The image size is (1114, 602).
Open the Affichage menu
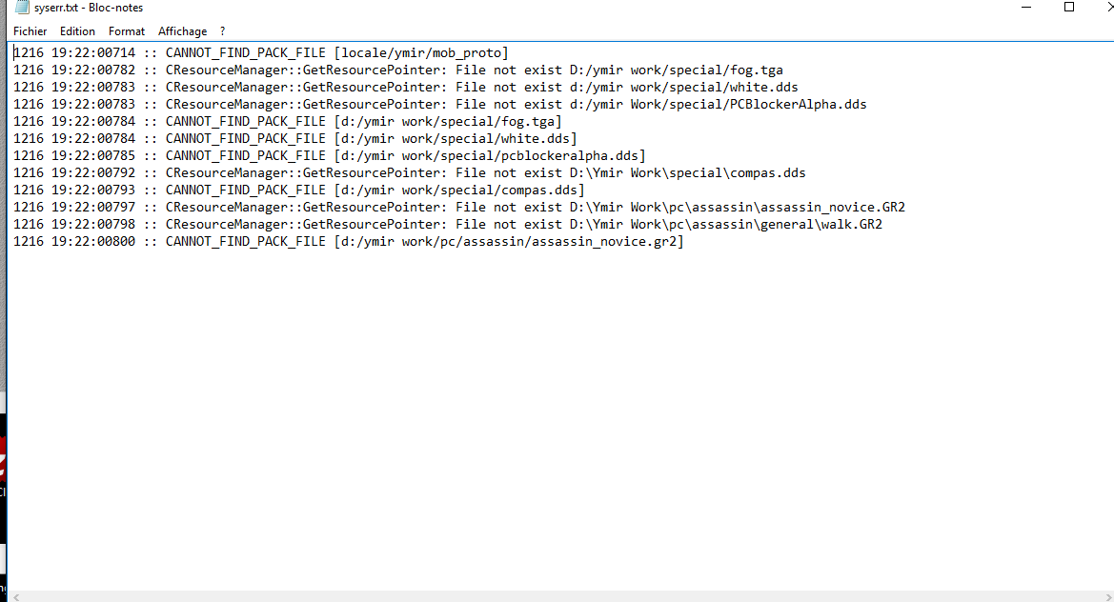click(183, 31)
